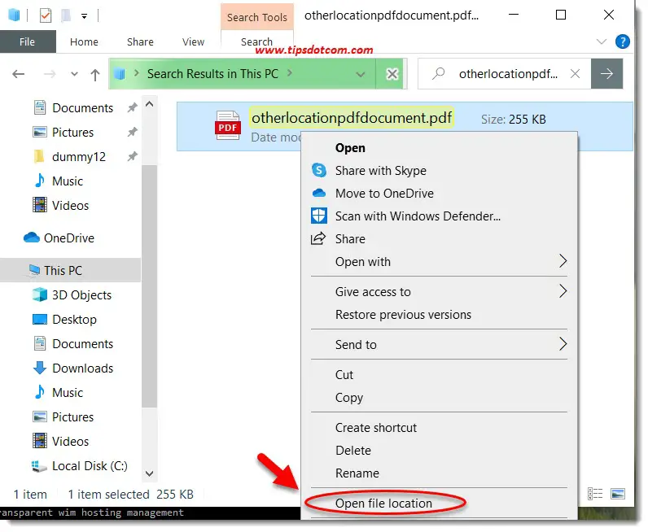Choose Share in the context menu
Image resolution: width=648 pixels, height=532 pixels.
[x=350, y=239]
